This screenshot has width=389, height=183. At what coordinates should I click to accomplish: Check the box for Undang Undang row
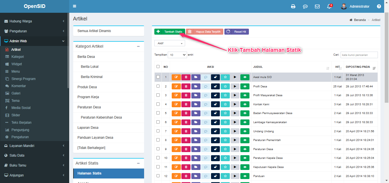(x=158, y=131)
